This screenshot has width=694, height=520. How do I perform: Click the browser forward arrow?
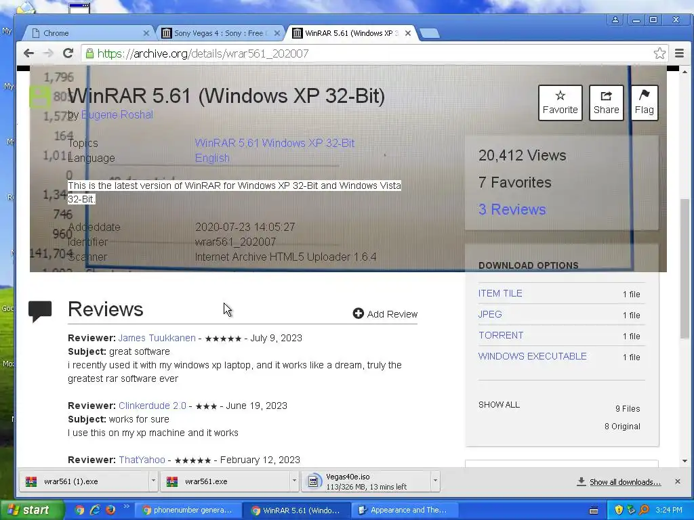tap(48, 53)
